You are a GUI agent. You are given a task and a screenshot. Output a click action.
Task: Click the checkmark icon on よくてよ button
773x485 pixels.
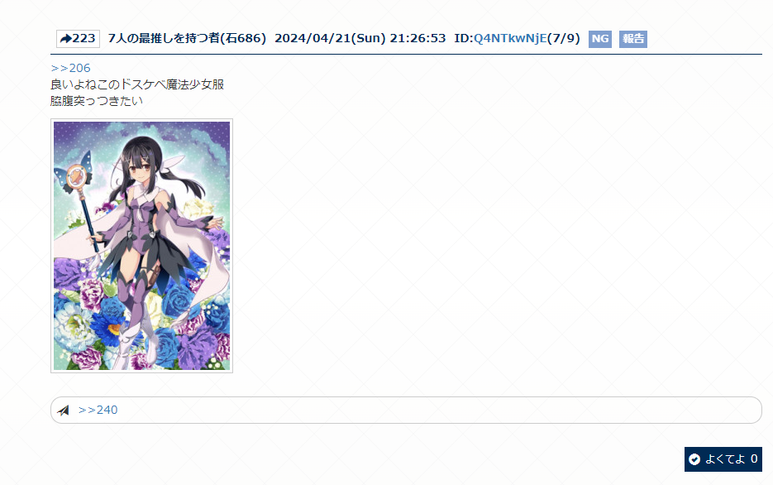pos(694,459)
